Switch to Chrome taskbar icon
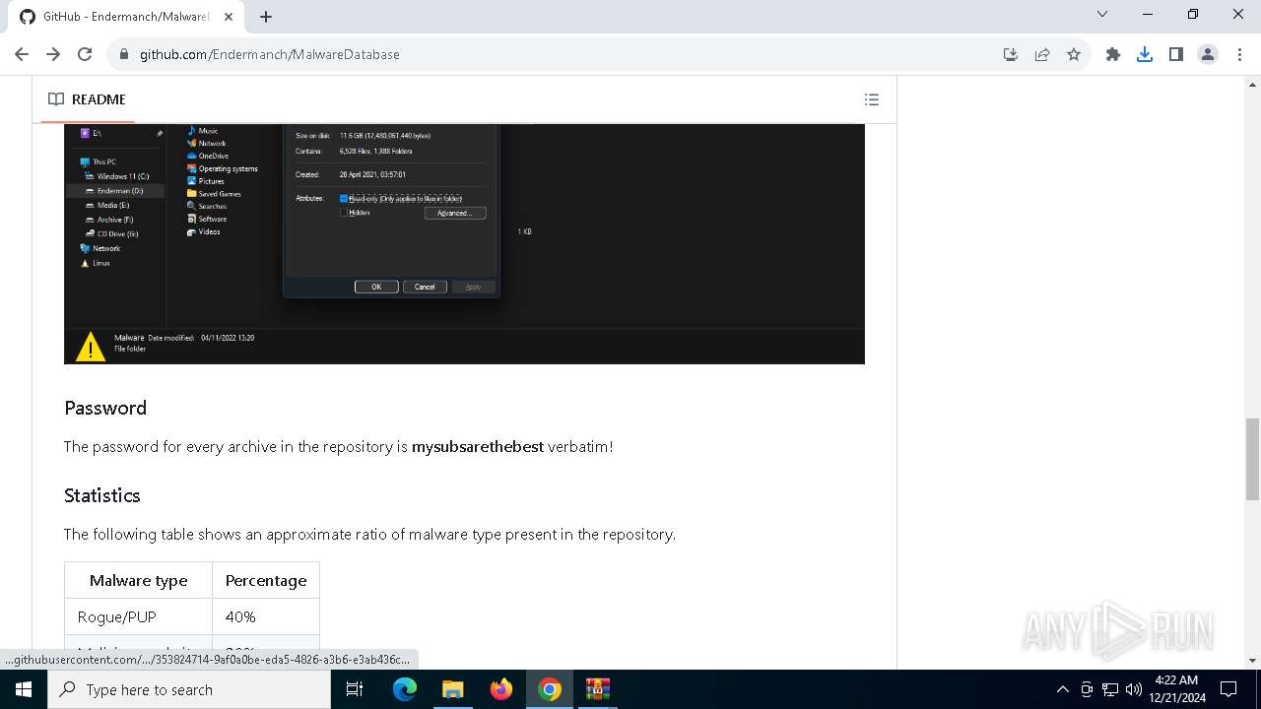The height and width of the screenshot is (709, 1261). (550, 689)
